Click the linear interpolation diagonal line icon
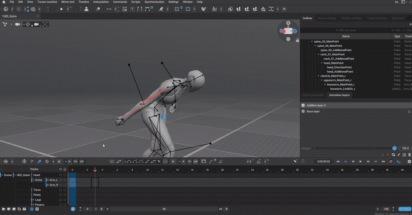Viewport: 412px width, 215px height. point(147,161)
